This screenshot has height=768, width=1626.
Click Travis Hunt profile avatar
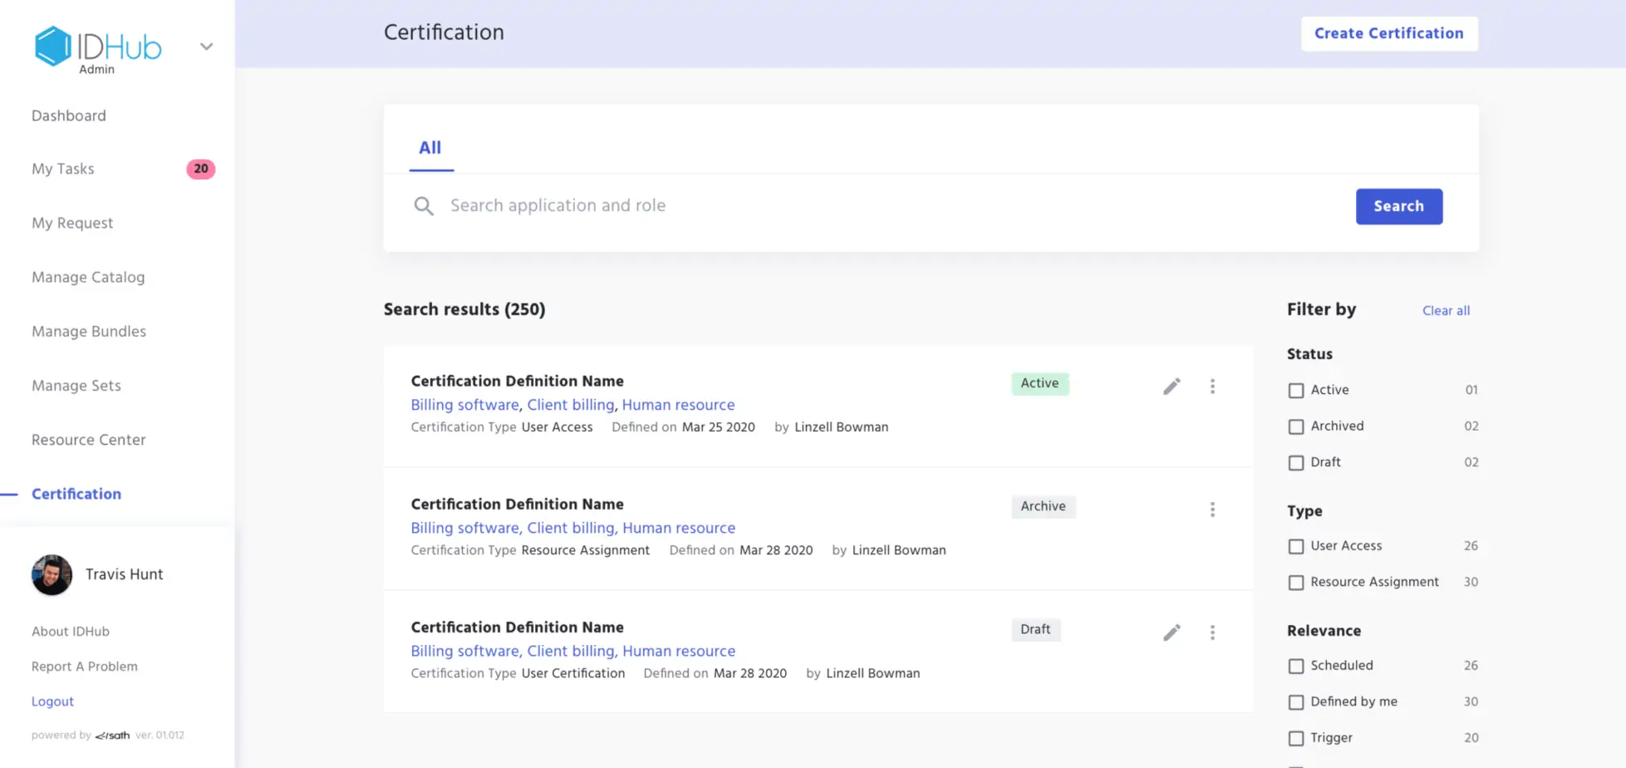pos(52,574)
